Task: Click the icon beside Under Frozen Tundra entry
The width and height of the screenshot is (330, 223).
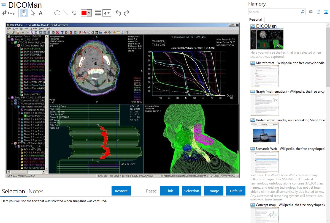Action: 253,120
